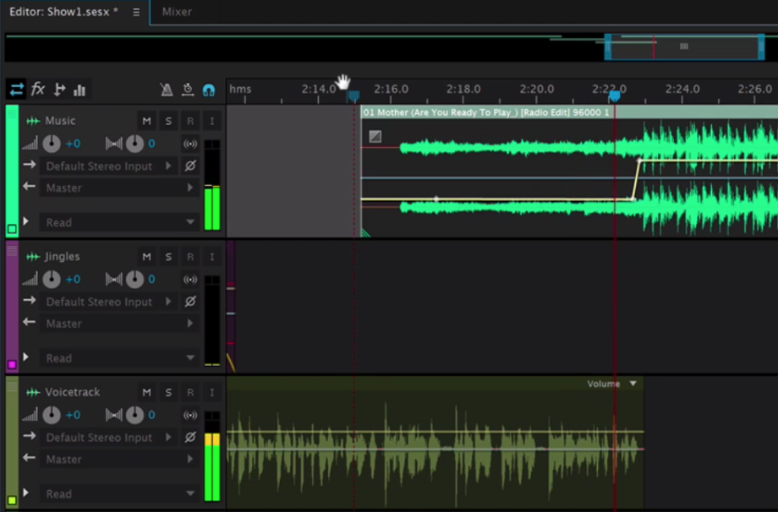Select the Editor: Show1.sesx tab
The width and height of the screenshot is (778, 512).
click(x=63, y=12)
